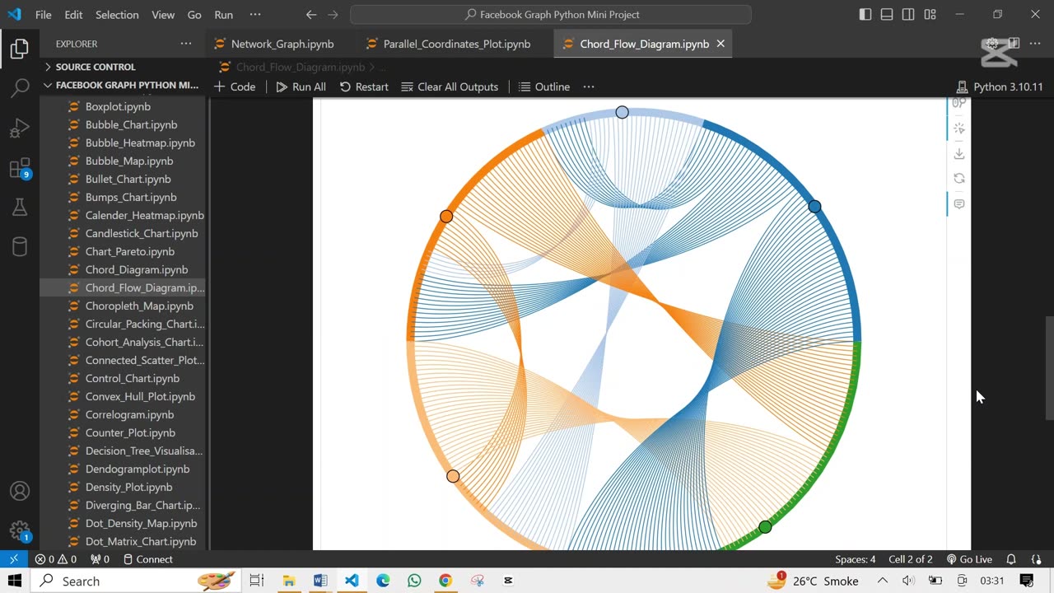Click the Connect status bar item
This screenshot has height=593, width=1054.
(x=148, y=559)
